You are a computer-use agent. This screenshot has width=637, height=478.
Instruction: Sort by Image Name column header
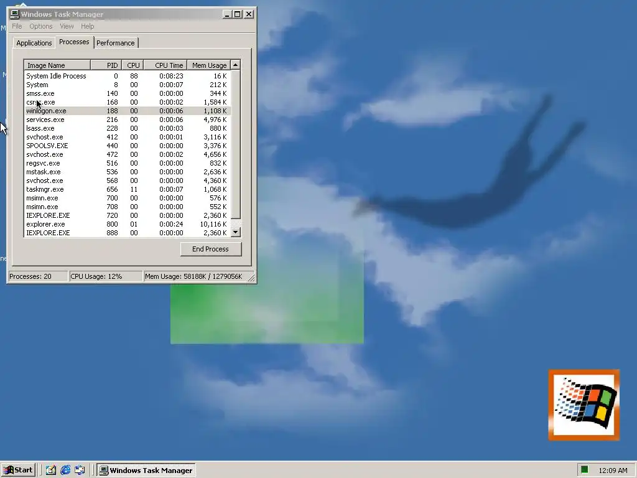tap(57, 65)
